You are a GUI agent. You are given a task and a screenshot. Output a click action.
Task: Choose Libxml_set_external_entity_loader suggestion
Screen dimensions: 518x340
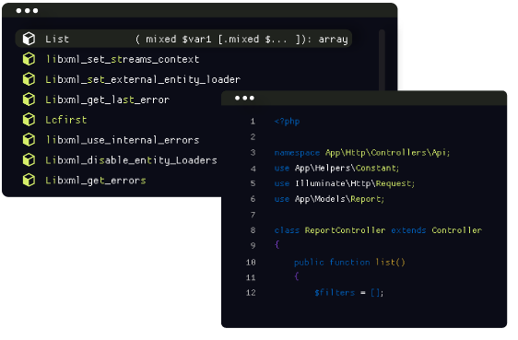pos(143,79)
